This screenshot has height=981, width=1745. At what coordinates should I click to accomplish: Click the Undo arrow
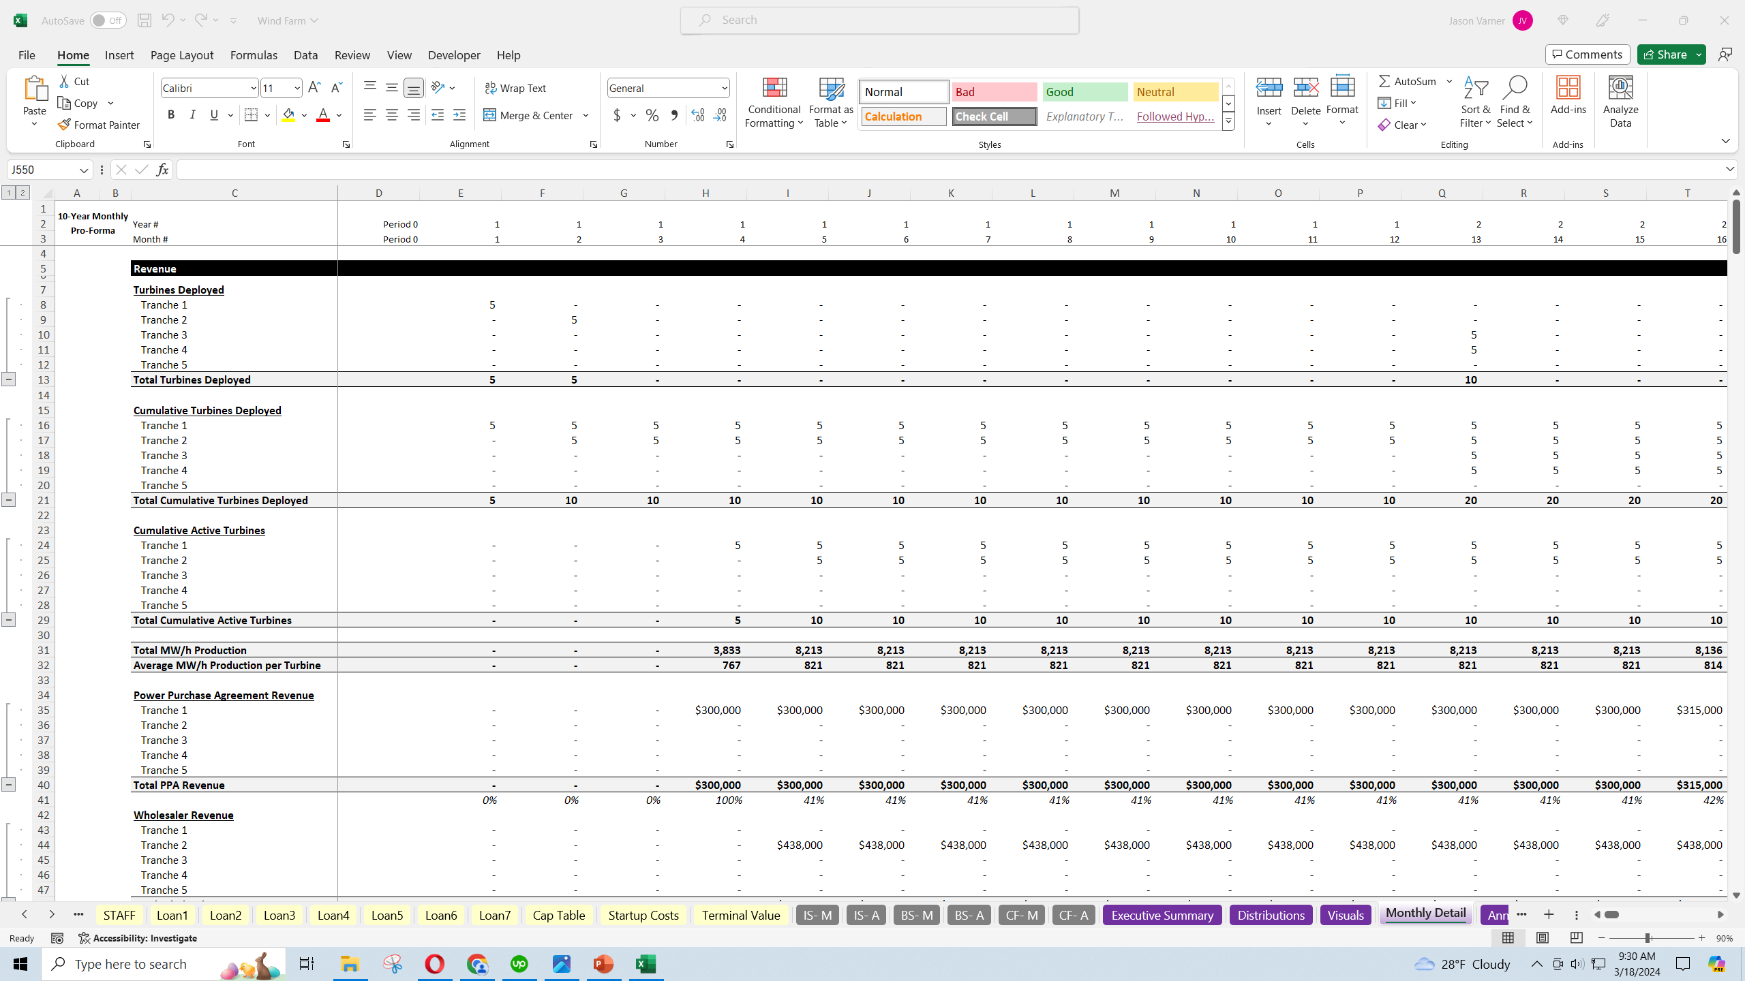168,20
